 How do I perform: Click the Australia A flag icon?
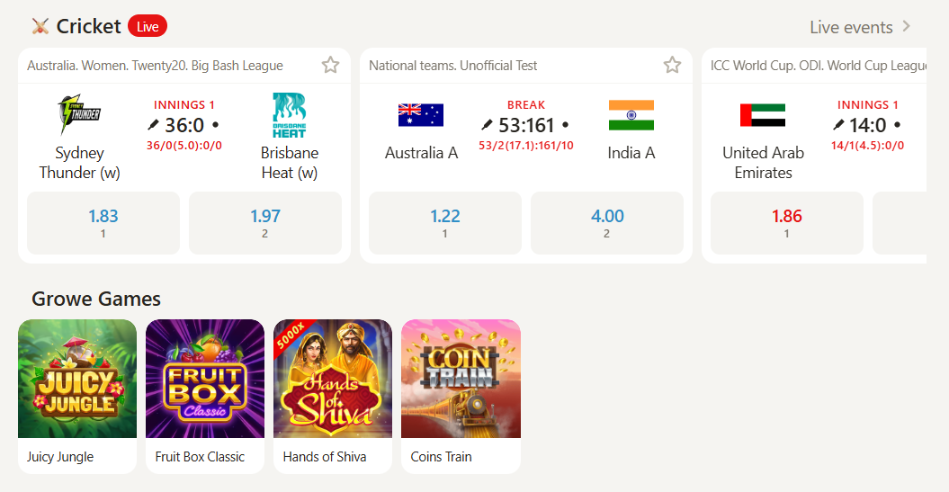tap(421, 115)
